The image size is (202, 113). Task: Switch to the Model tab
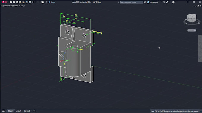[10, 111]
